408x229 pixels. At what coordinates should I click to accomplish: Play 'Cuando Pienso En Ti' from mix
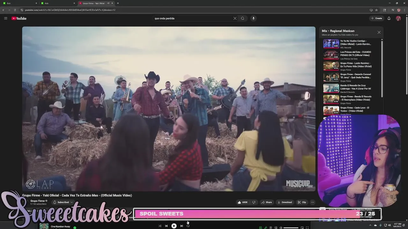click(x=352, y=55)
